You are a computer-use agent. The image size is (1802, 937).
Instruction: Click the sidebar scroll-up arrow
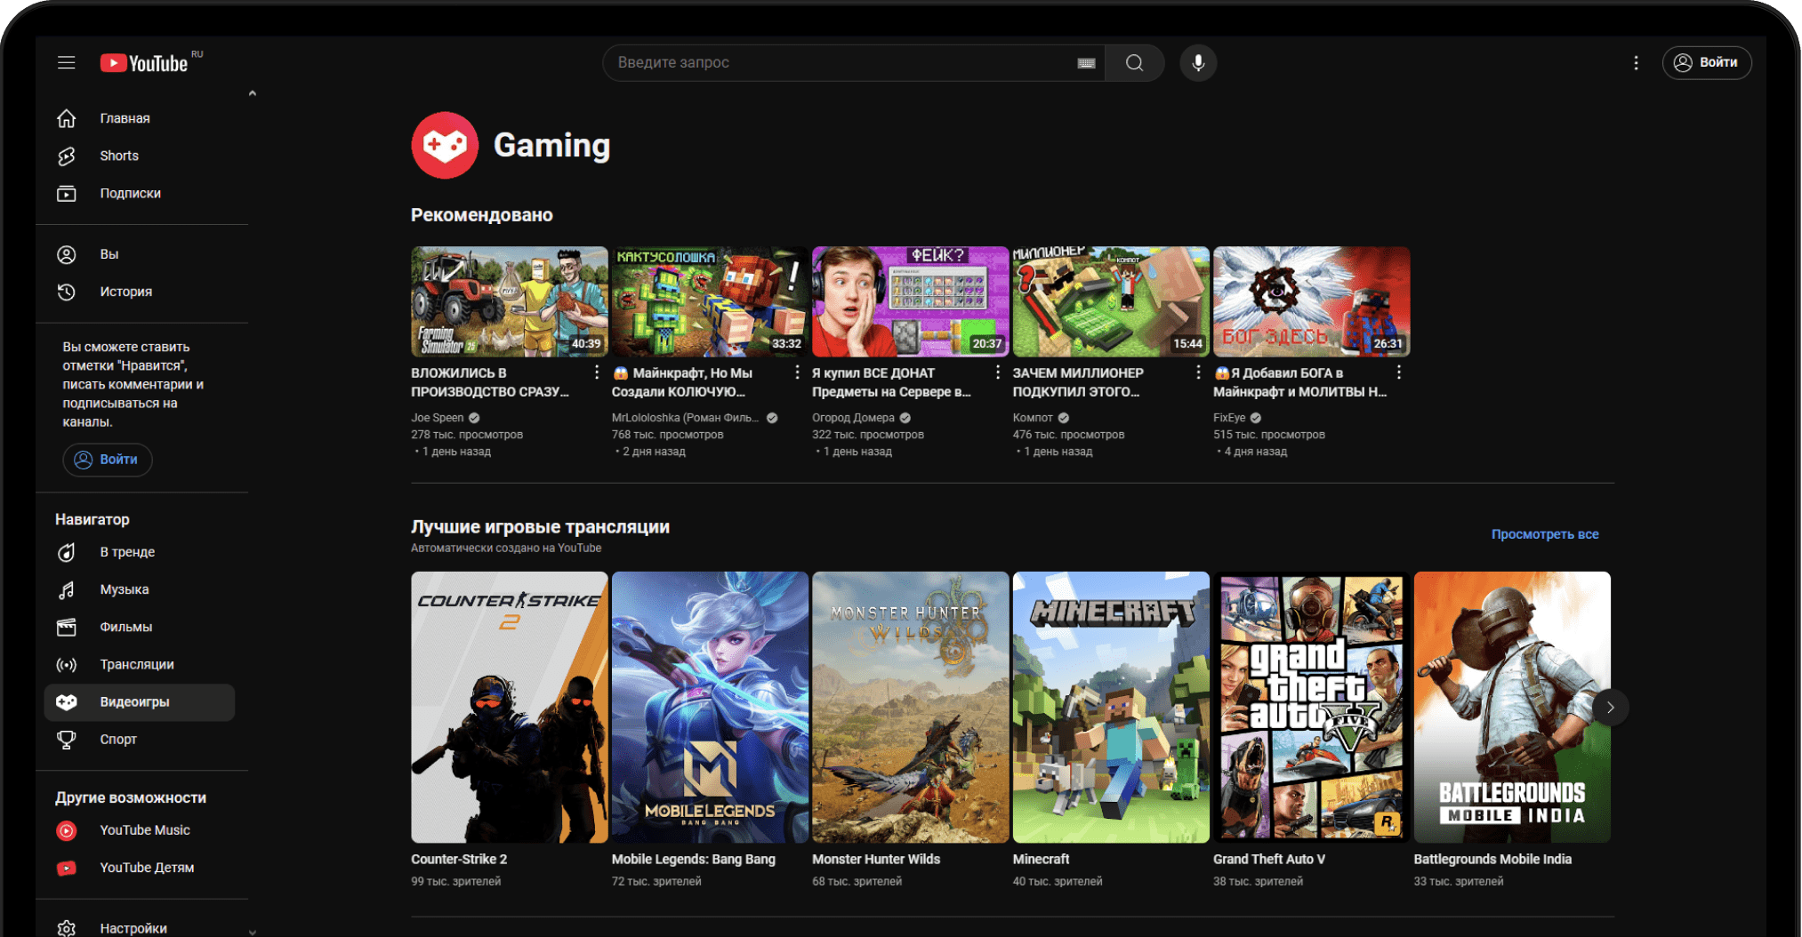click(x=253, y=92)
